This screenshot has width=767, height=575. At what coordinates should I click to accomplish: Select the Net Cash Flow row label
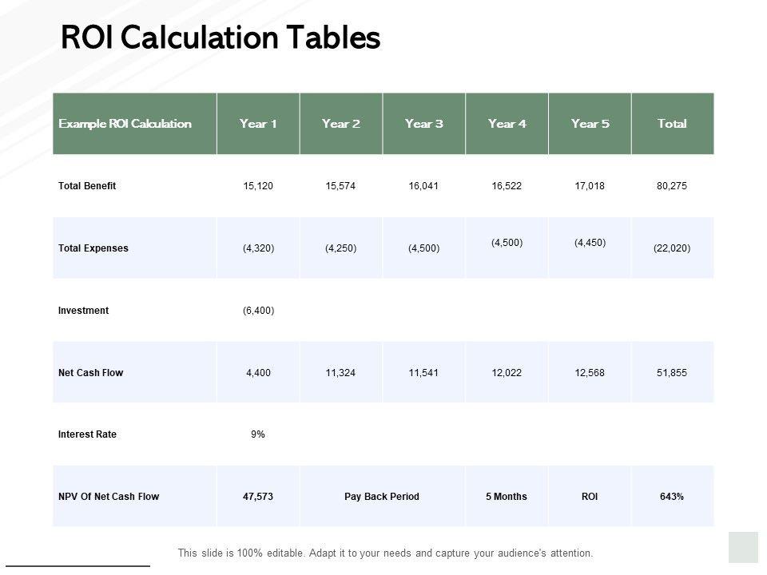(91, 373)
